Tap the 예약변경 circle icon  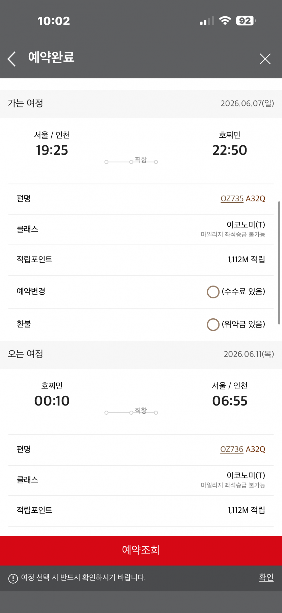[x=213, y=292]
